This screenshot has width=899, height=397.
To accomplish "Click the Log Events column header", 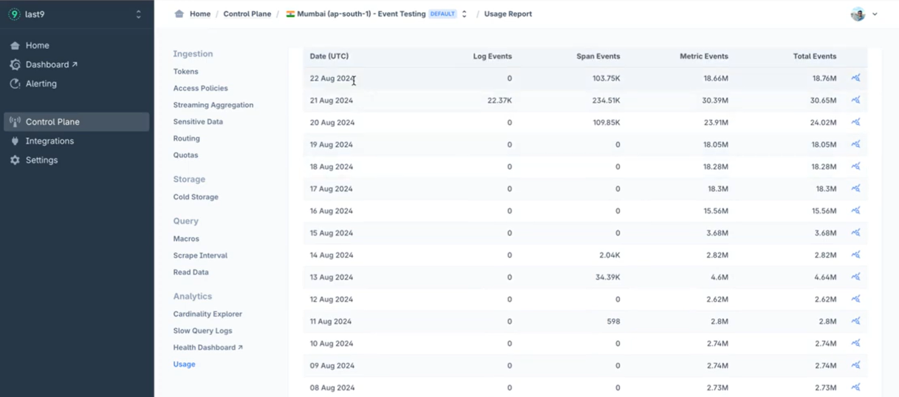I will (x=493, y=56).
